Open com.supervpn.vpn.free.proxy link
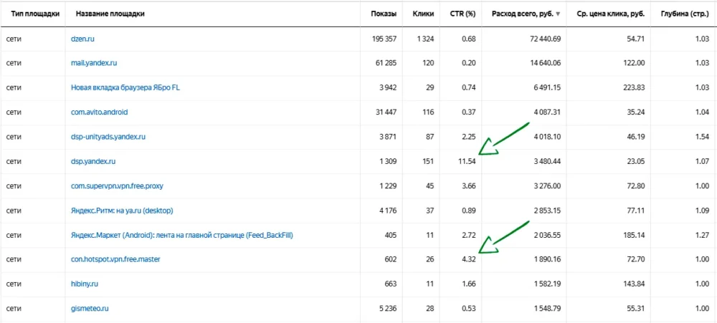The width and height of the screenshot is (717, 323). click(x=118, y=186)
